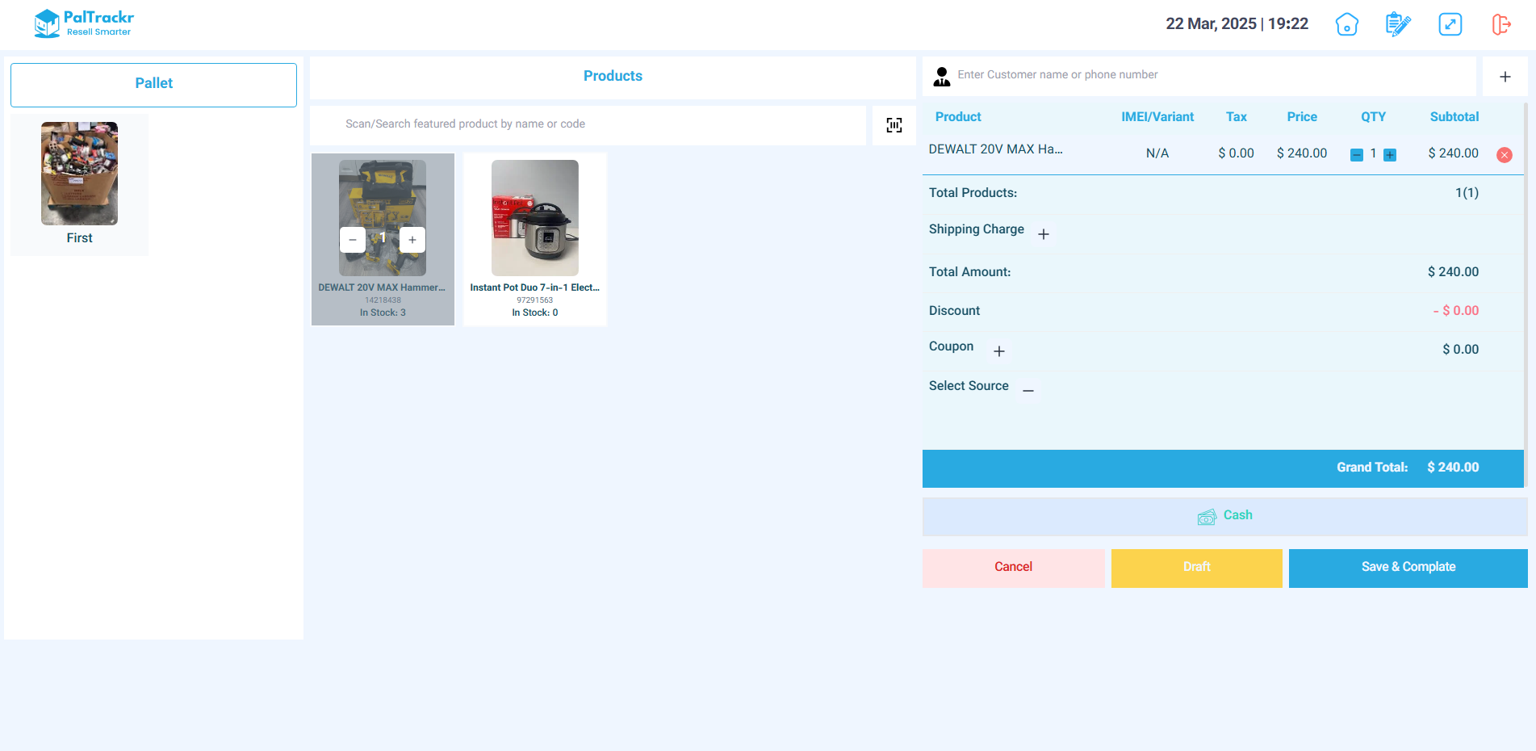Select the Products tab
1536x751 pixels.
(613, 78)
